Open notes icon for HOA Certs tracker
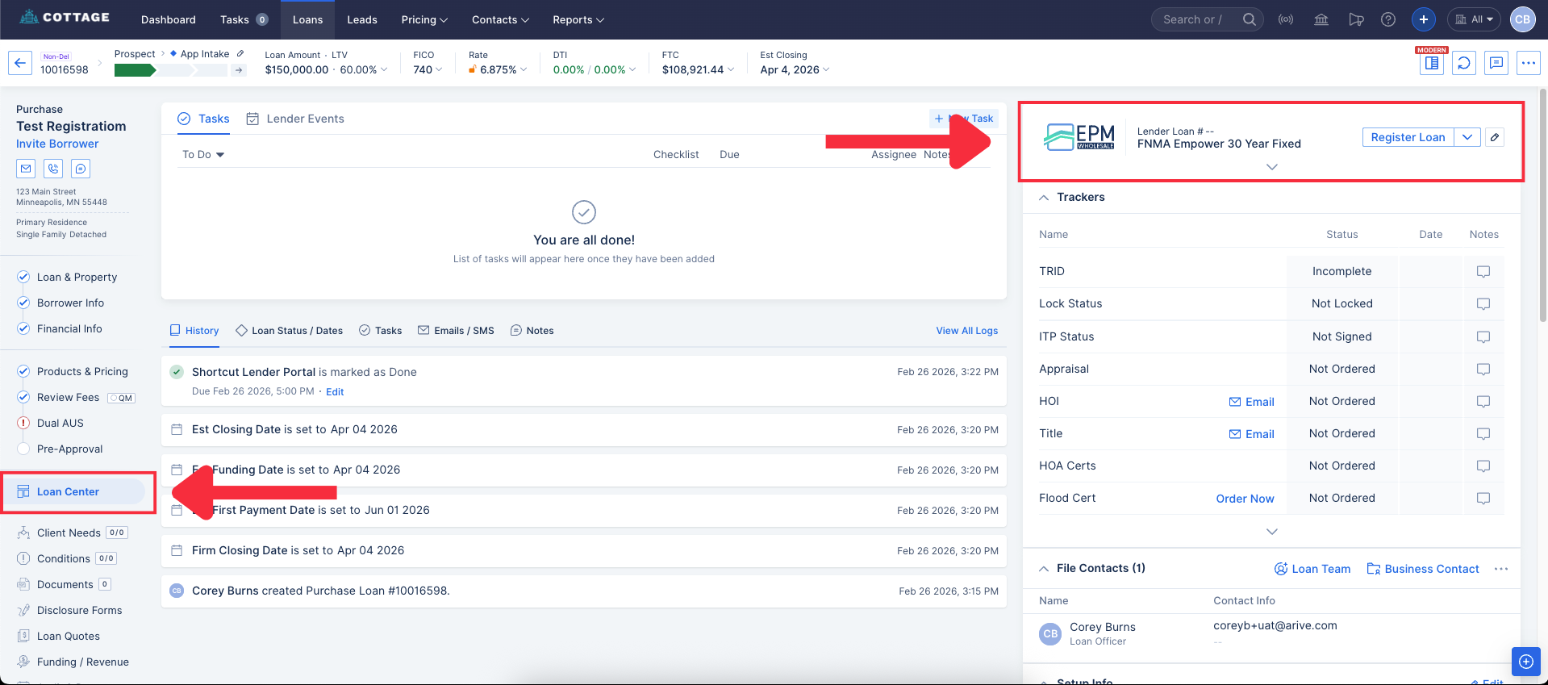The width and height of the screenshot is (1548, 685). tap(1483, 466)
